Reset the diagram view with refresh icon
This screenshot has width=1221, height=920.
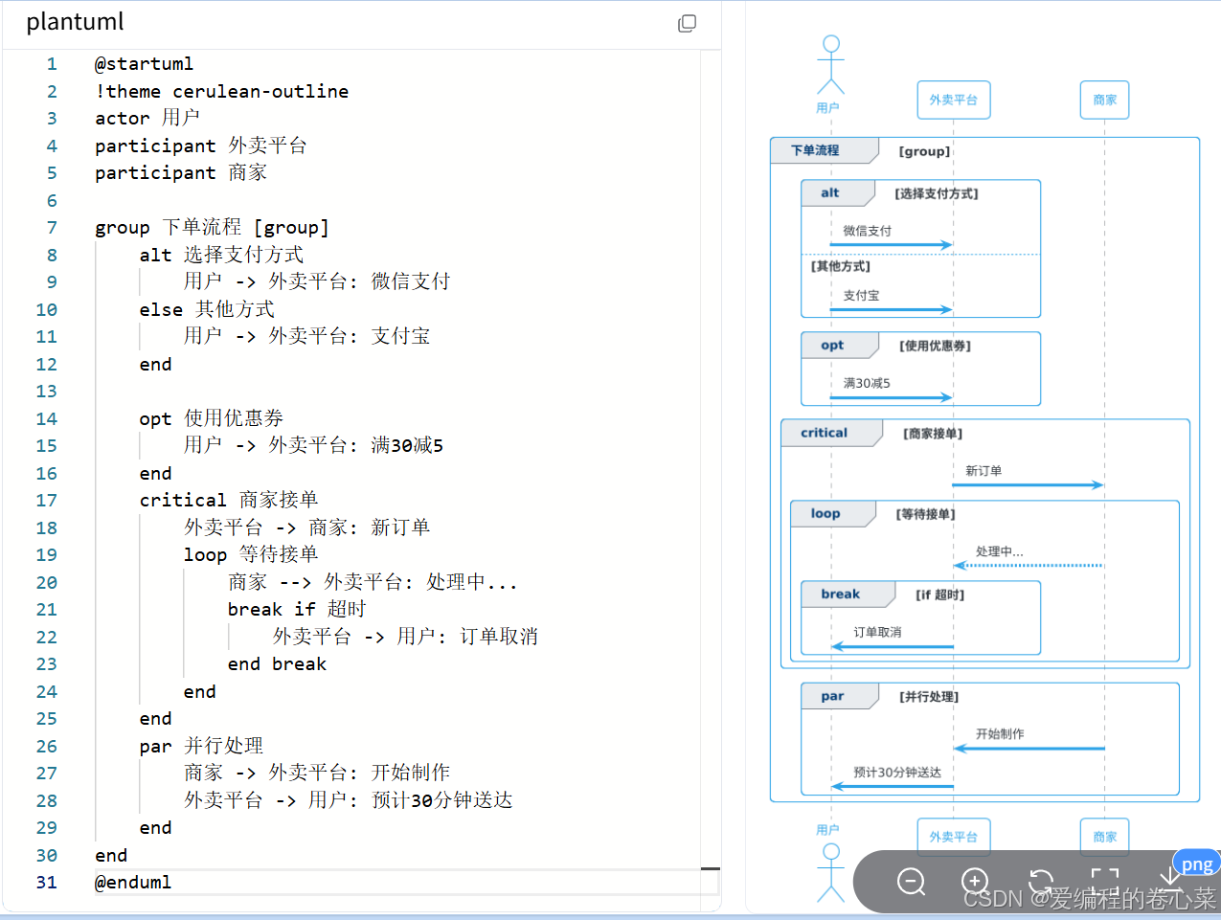point(1041,882)
